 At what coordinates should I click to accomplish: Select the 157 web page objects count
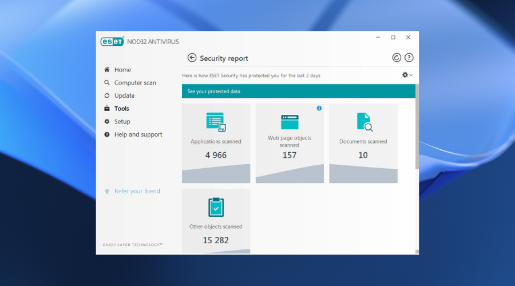coord(290,155)
